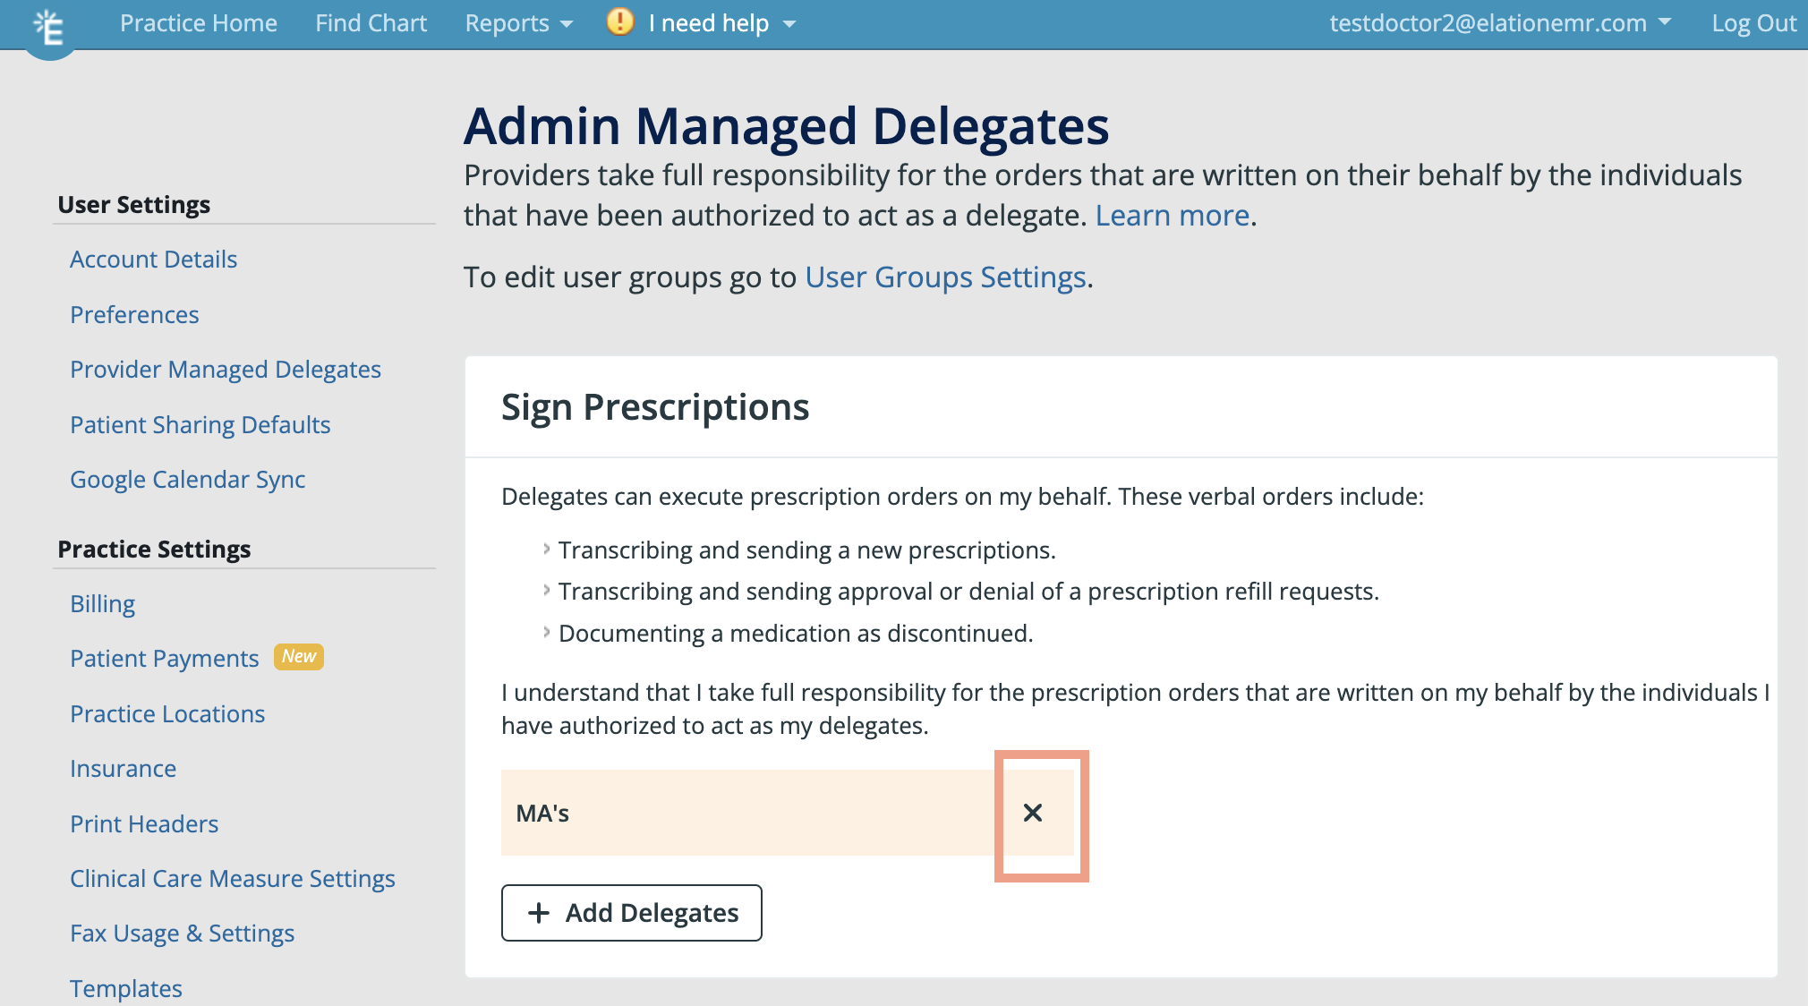Select Find Chart in the top navigation
This screenshot has height=1006, width=1808.
tap(371, 23)
